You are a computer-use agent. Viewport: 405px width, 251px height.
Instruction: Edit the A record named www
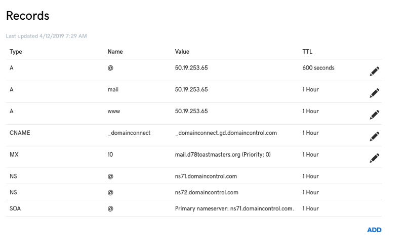pos(374,115)
